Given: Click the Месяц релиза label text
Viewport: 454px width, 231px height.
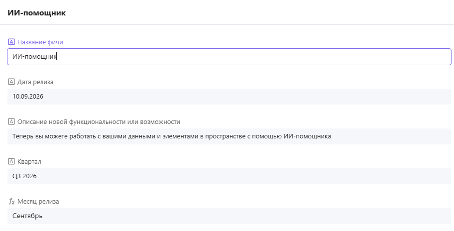Looking at the screenshot, I should [38, 202].
